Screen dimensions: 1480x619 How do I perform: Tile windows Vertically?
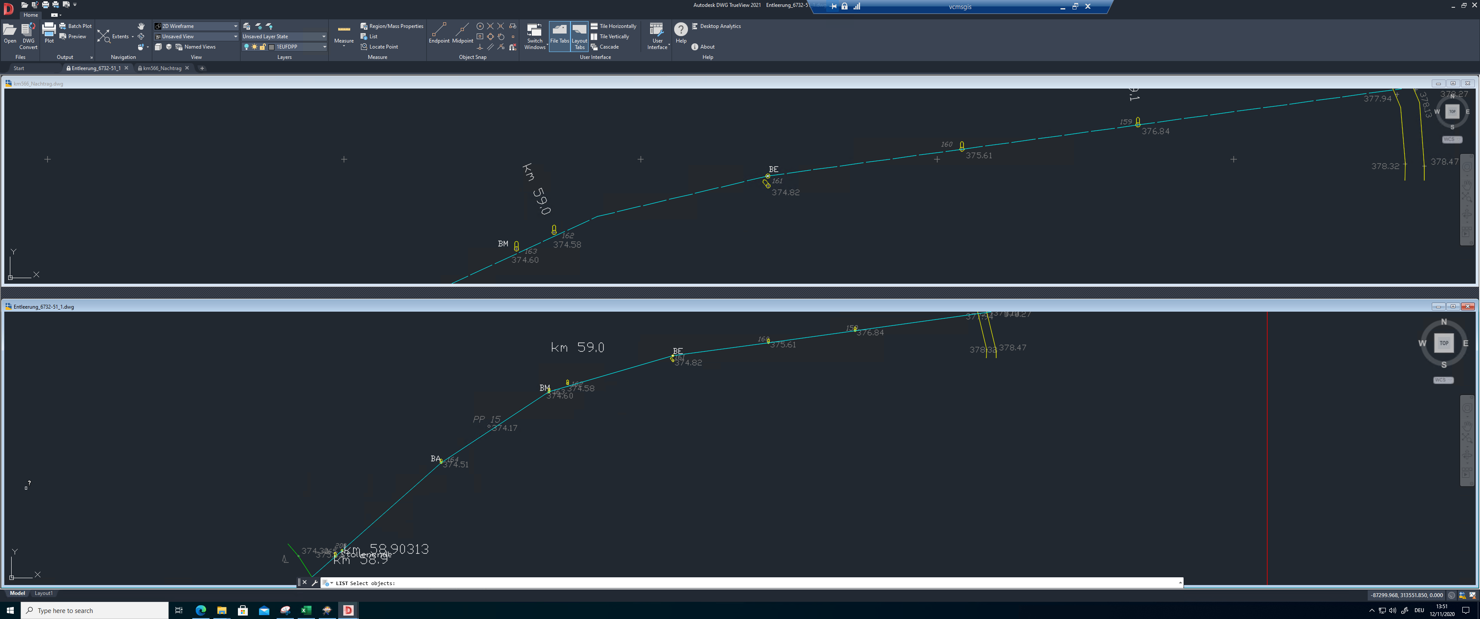pos(610,36)
